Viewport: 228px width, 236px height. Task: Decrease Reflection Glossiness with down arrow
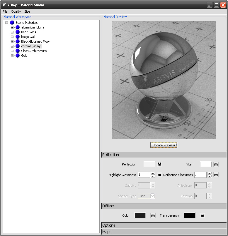209,176
